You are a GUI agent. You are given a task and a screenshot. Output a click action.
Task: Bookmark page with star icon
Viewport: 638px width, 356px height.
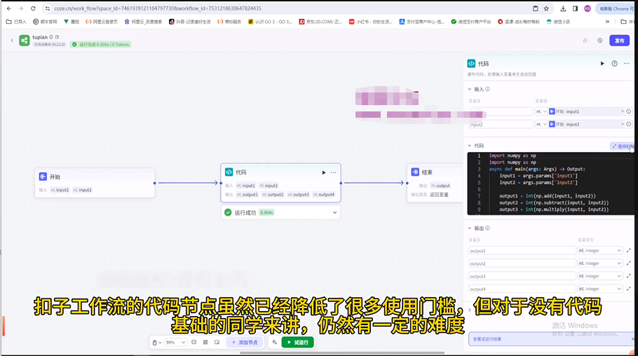point(546,8)
